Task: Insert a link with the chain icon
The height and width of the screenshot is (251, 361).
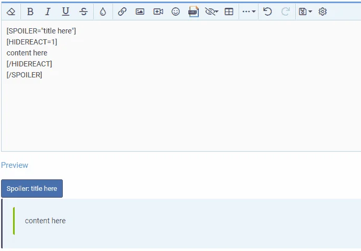Action: coord(122,12)
